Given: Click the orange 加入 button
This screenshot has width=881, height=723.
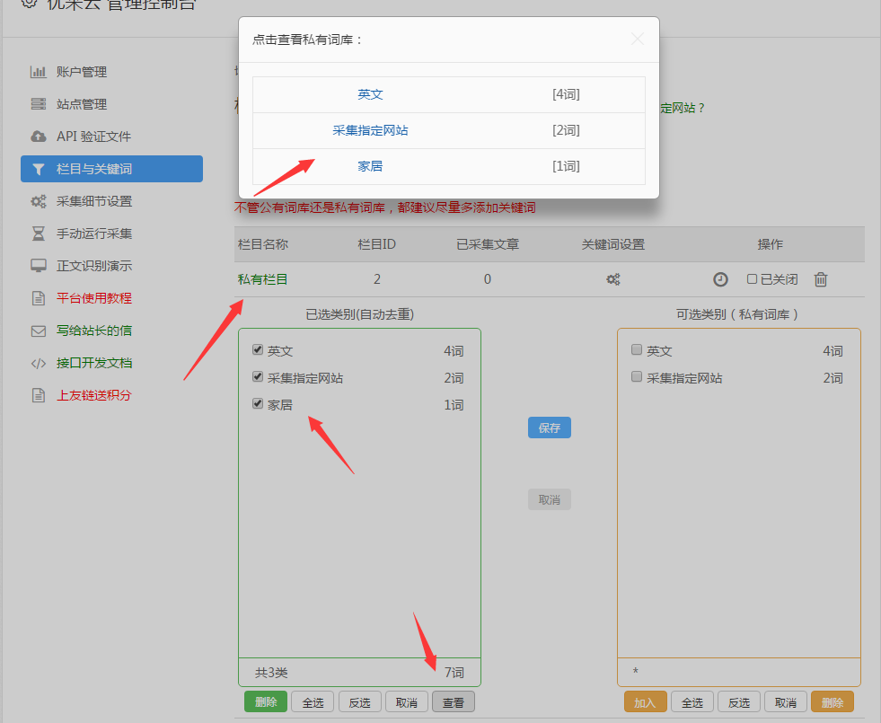Looking at the screenshot, I should 645,702.
